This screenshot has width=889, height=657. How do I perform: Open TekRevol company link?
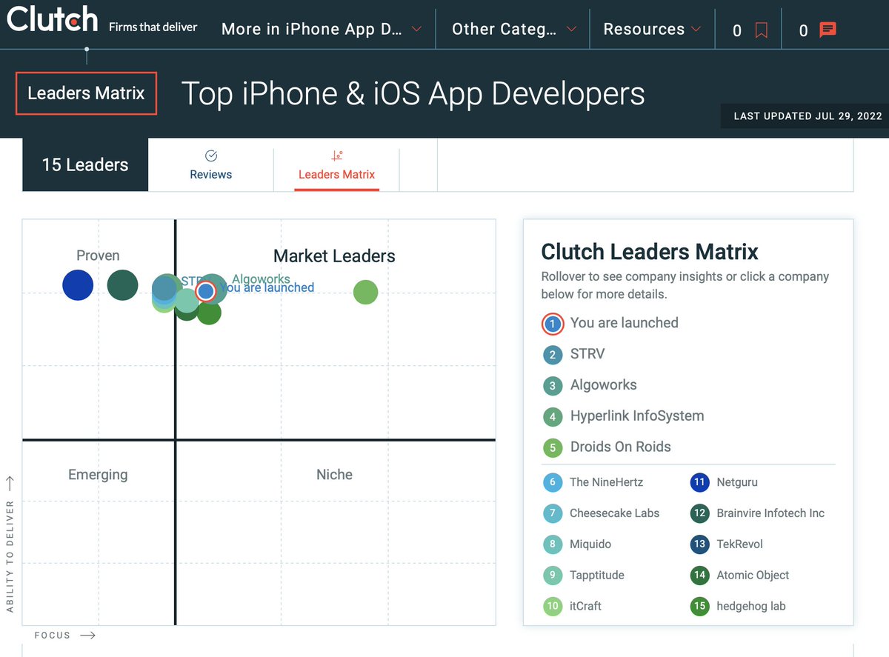tap(739, 544)
